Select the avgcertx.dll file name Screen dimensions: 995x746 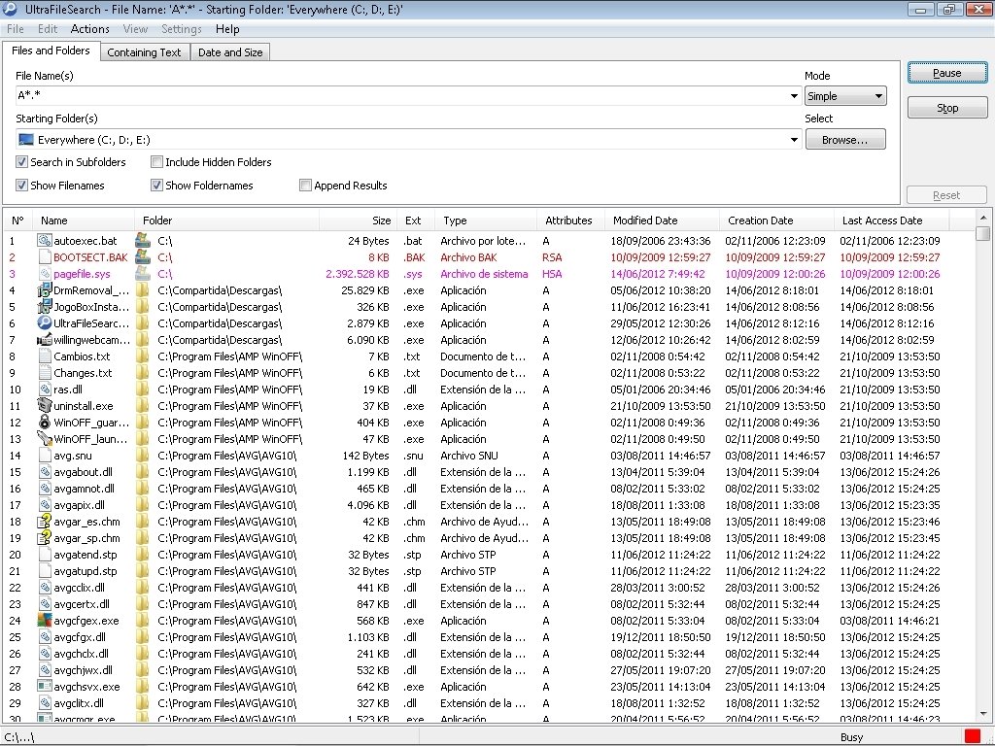82,603
